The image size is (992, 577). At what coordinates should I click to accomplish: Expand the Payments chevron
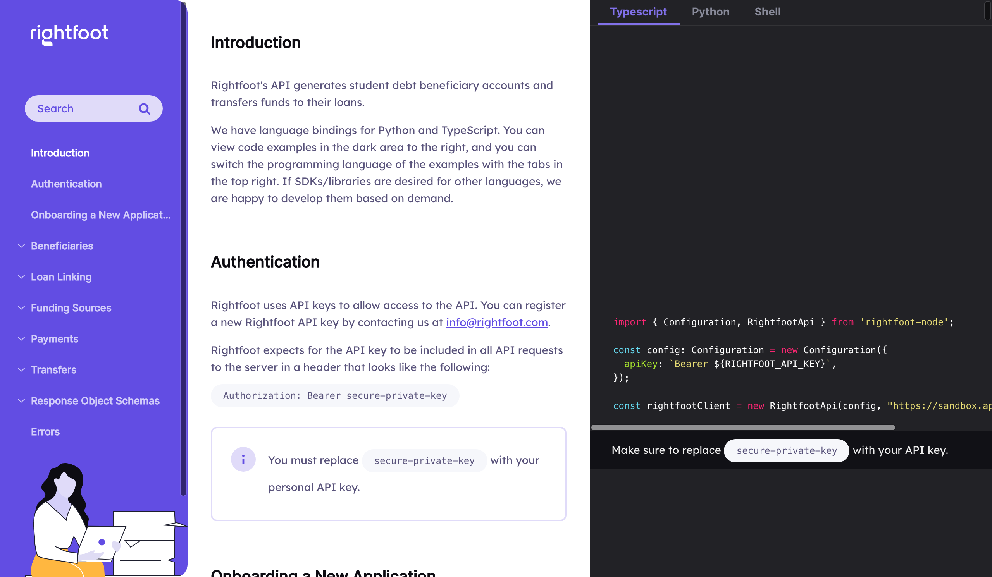point(21,339)
